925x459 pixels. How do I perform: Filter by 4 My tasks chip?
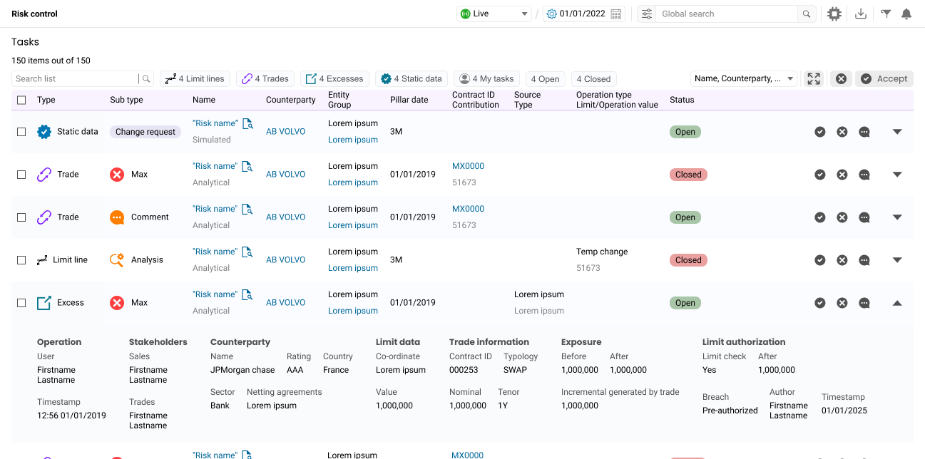[486, 79]
